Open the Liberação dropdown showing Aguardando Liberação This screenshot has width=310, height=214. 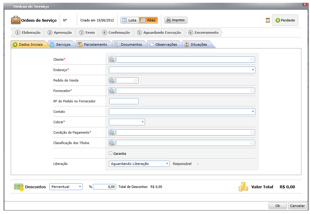click(139, 164)
